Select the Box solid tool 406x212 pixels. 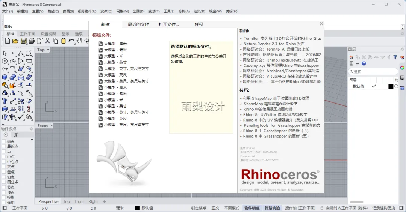(5, 77)
